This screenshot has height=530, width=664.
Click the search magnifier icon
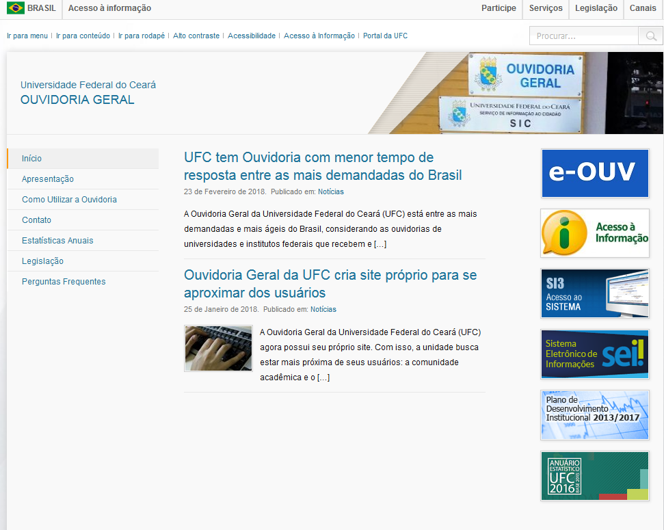tap(651, 36)
